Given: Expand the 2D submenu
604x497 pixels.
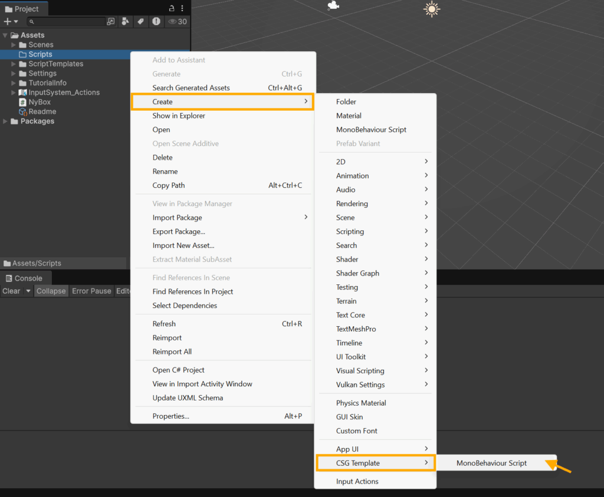Looking at the screenshot, I should [376, 162].
